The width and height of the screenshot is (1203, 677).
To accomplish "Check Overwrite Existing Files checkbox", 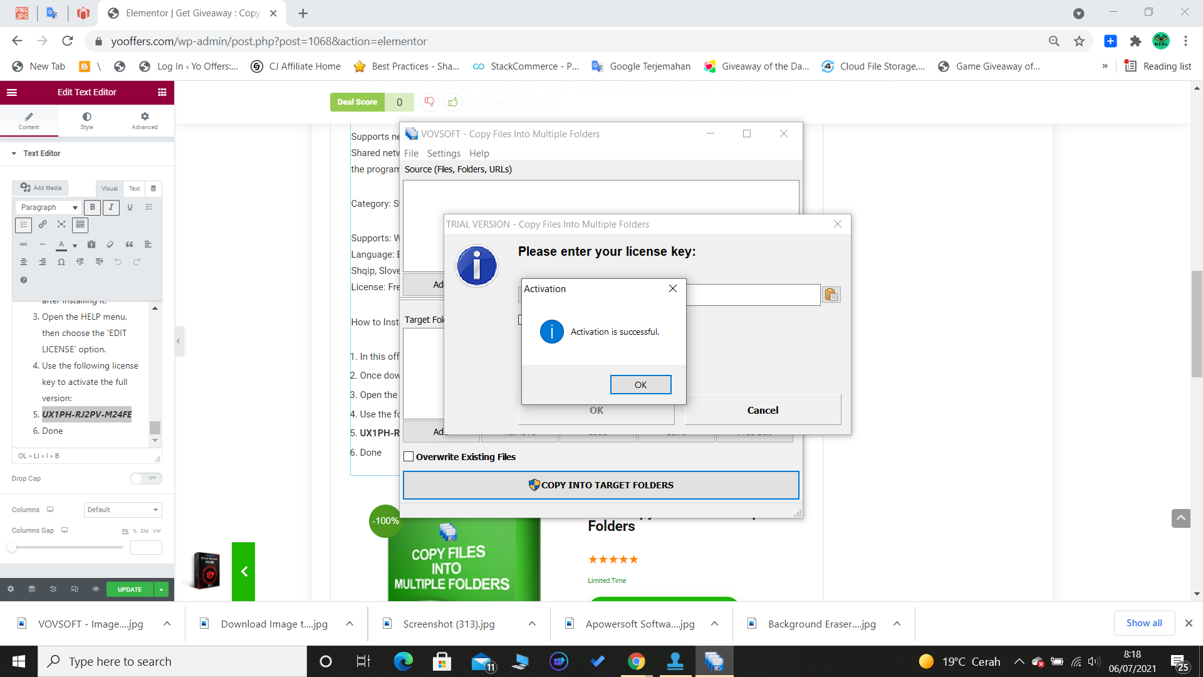I will [409, 457].
